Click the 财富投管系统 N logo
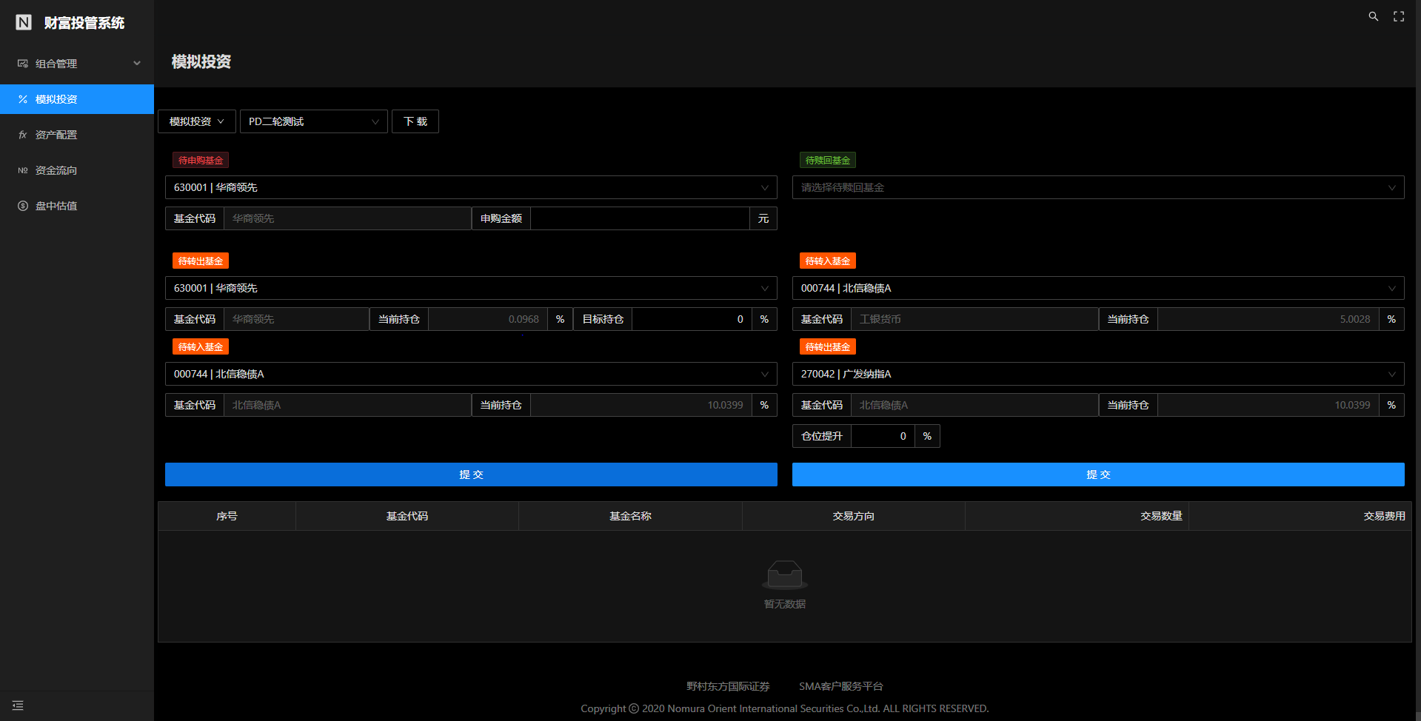The image size is (1421, 721). coord(23,22)
